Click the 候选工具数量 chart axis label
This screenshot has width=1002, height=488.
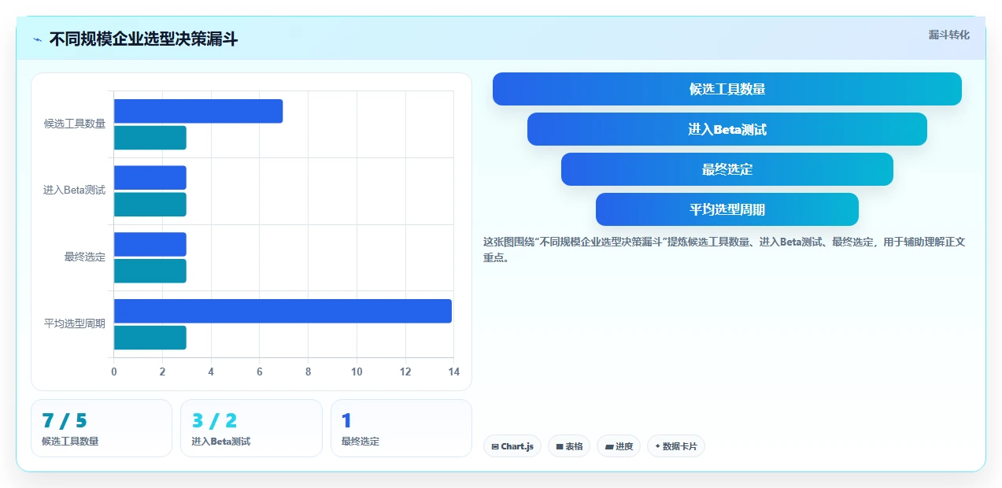click(75, 124)
